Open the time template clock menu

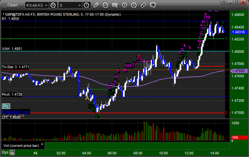point(87,5)
